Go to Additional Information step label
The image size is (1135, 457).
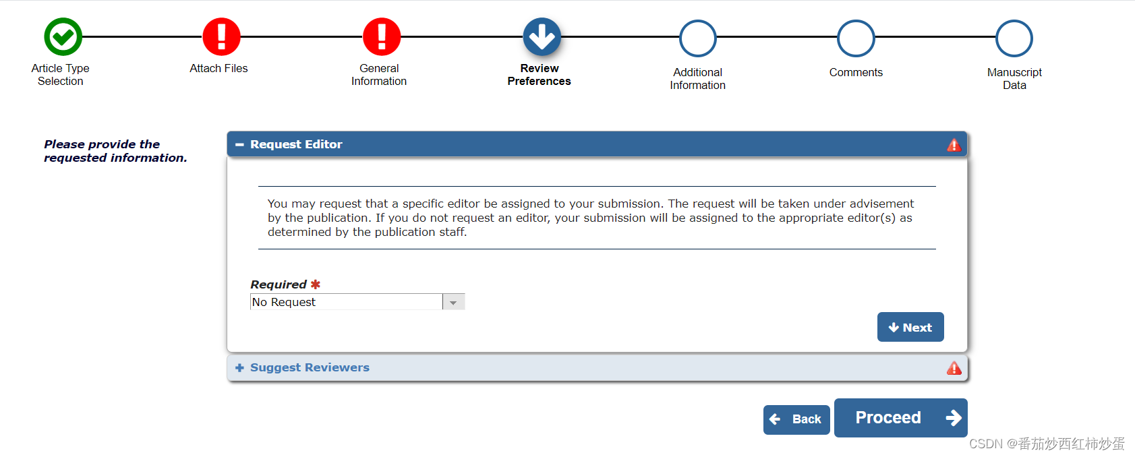click(698, 79)
